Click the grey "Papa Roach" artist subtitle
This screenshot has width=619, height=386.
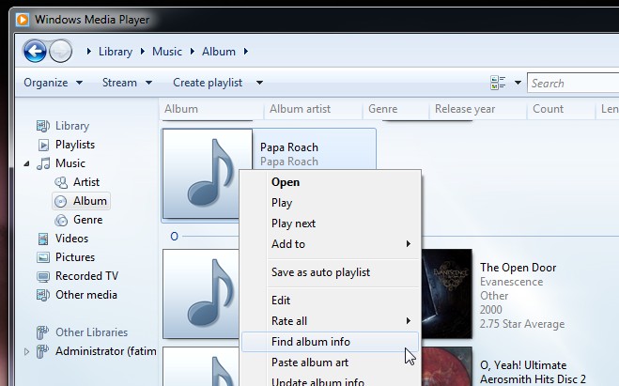click(x=289, y=162)
